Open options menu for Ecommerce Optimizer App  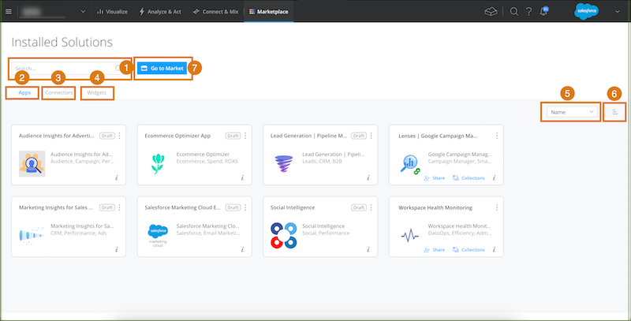coord(245,136)
